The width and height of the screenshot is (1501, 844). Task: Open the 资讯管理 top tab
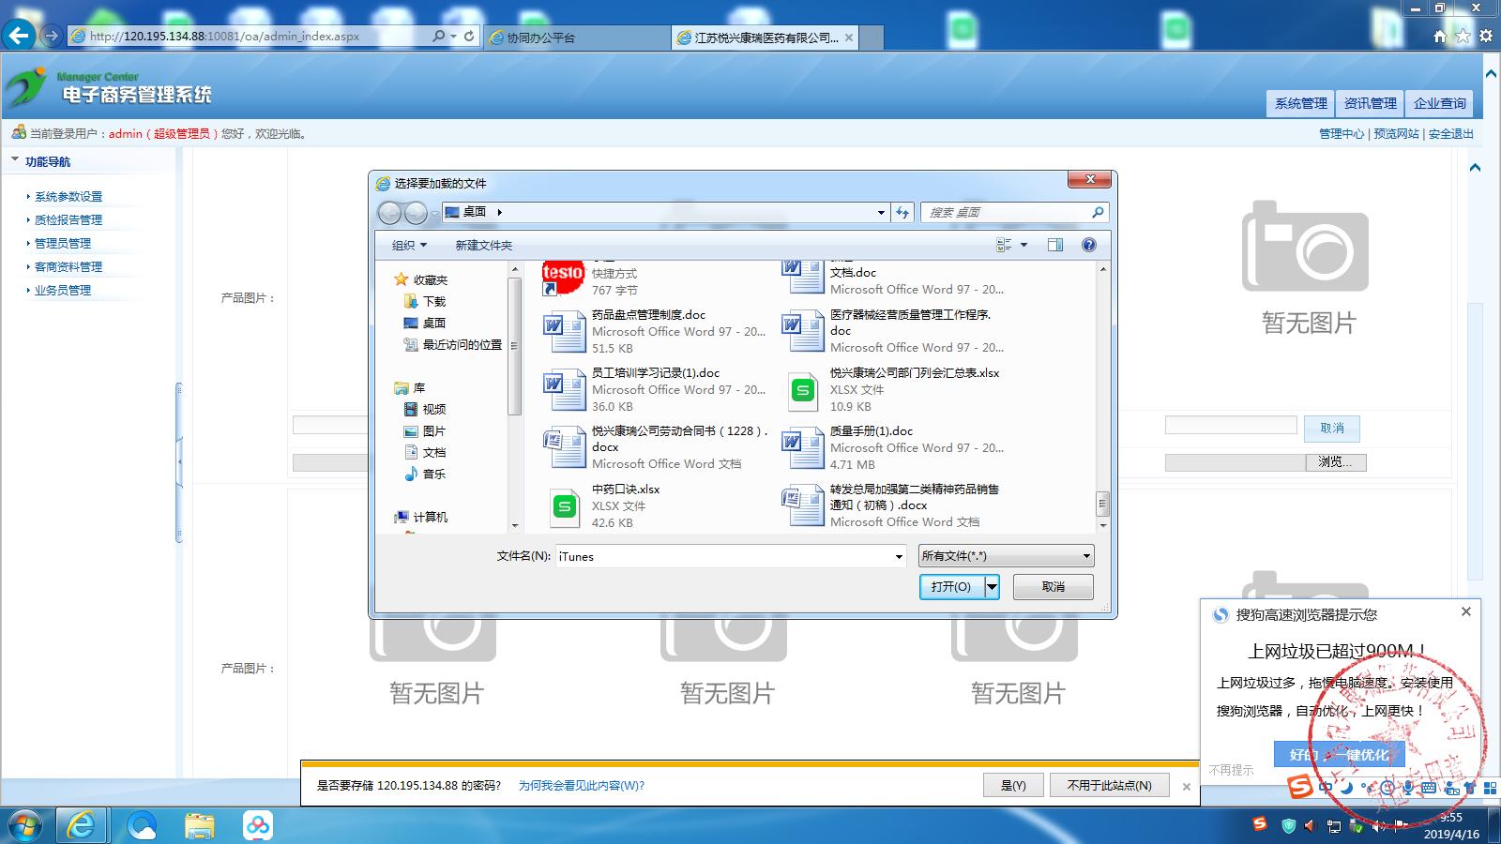[1370, 103]
